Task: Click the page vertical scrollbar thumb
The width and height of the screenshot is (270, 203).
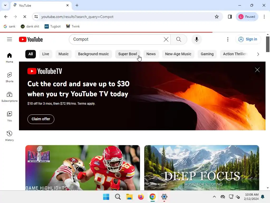Action: click(268, 44)
